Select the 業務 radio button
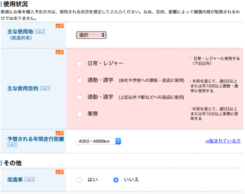Screen dimensions: 245x194 point(80,114)
